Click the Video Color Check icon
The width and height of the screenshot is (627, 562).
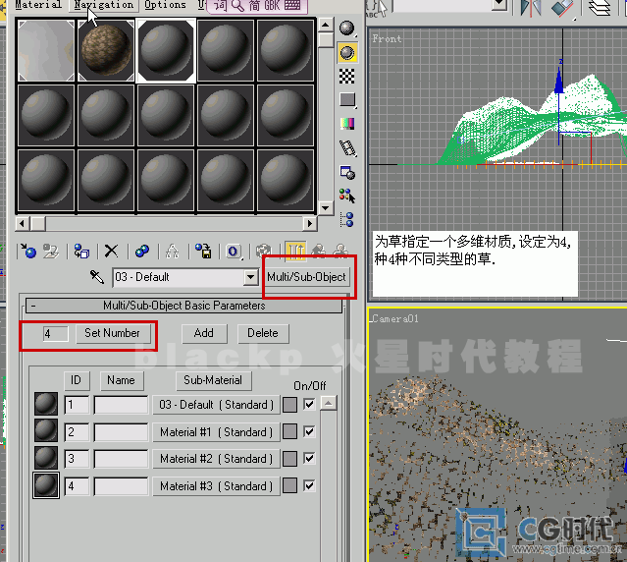coord(347,124)
